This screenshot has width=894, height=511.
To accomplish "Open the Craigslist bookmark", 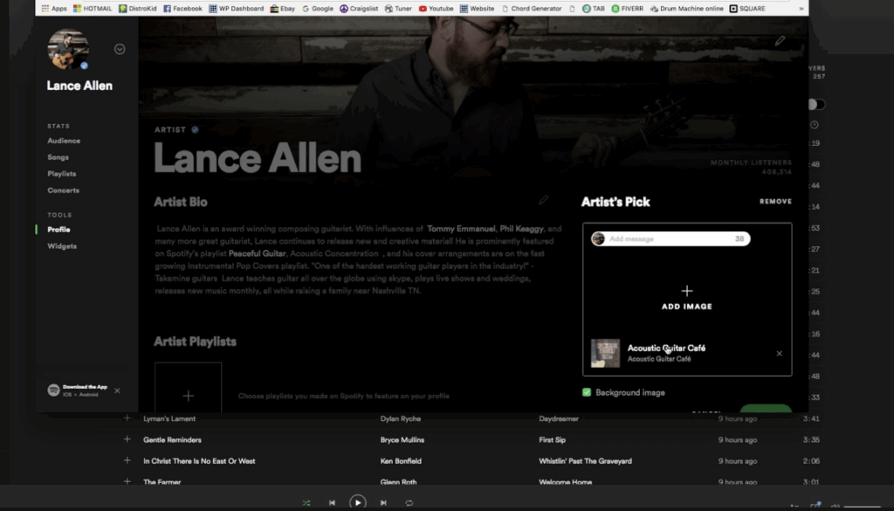I will tap(359, 9).
